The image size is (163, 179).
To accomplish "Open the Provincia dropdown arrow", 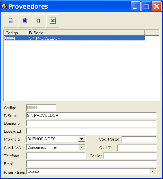I will click(x=81, y=139).
